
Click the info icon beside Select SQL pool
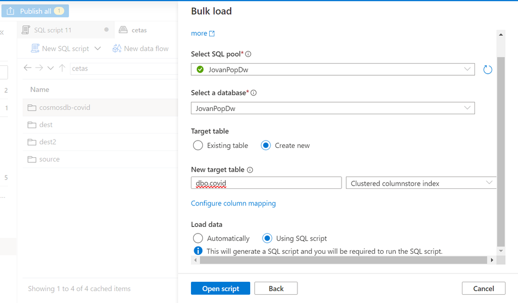tap(248, 54)
